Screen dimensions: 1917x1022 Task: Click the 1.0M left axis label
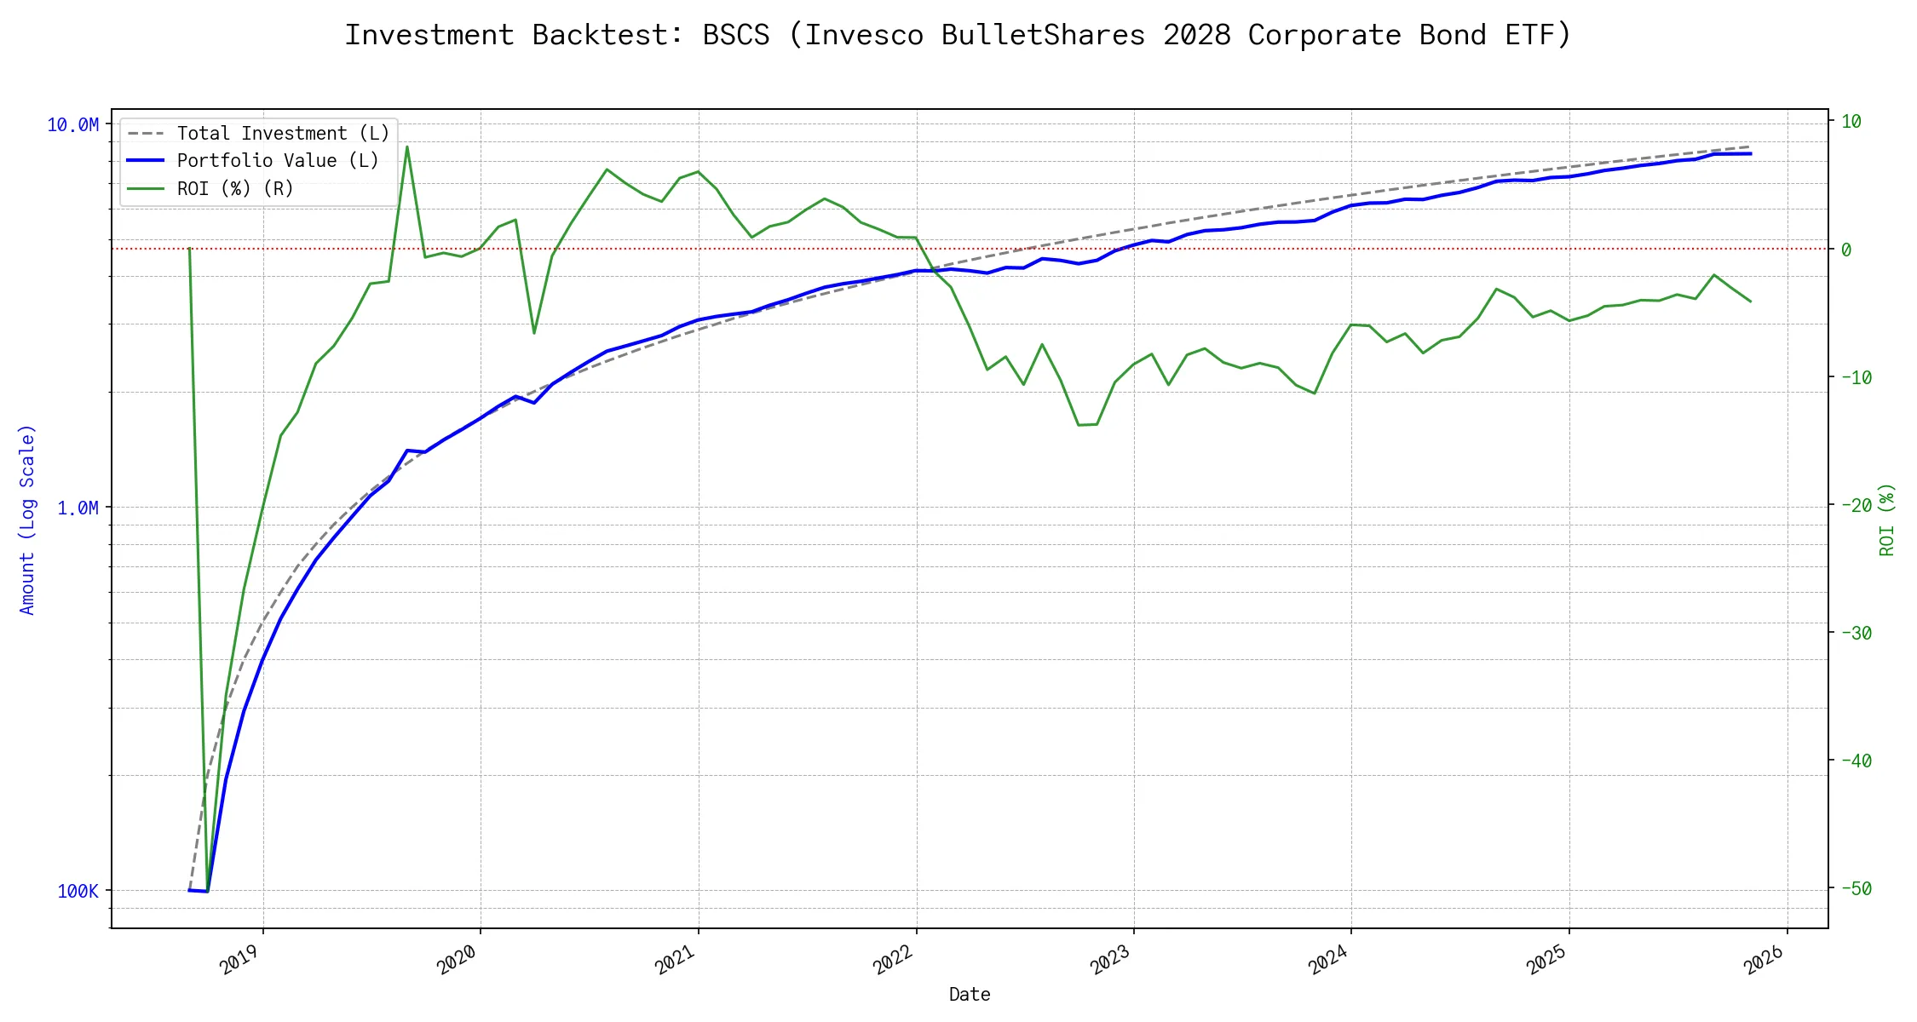78,508
